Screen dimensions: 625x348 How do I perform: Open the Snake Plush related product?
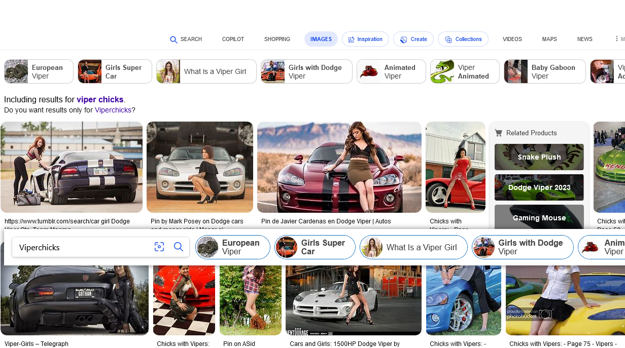[x=539, y=157]
